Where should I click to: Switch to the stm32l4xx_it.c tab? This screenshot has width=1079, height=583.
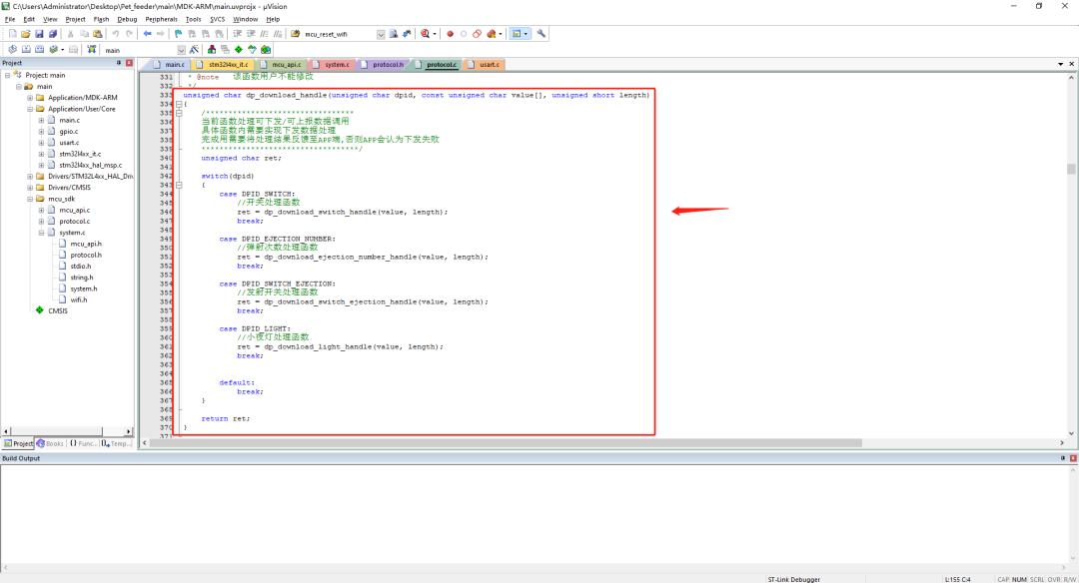223,64
